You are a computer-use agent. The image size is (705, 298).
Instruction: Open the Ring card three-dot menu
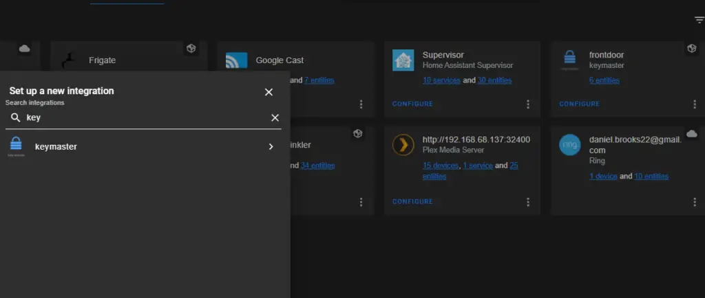point(695,202)
